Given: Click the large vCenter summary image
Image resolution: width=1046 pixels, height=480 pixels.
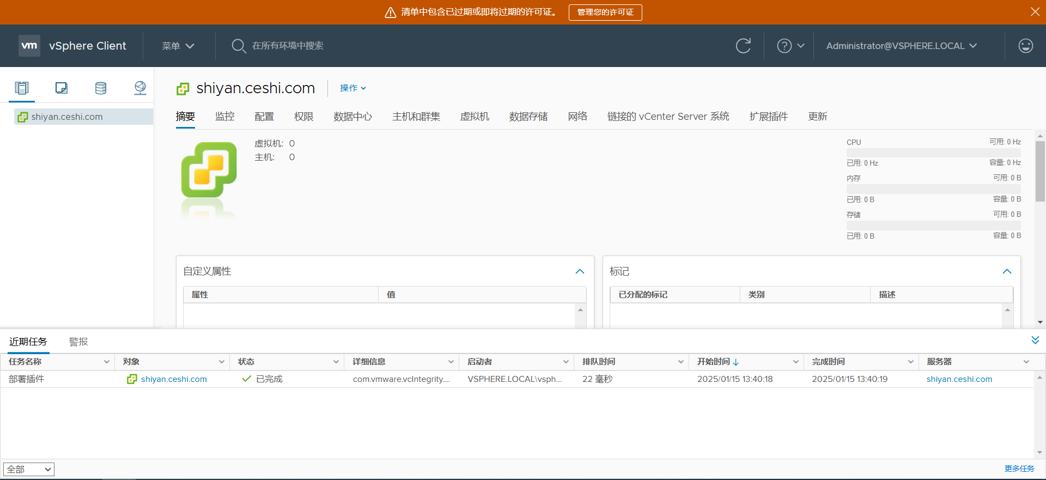Looking at the screenshot, I should (209, 170).
